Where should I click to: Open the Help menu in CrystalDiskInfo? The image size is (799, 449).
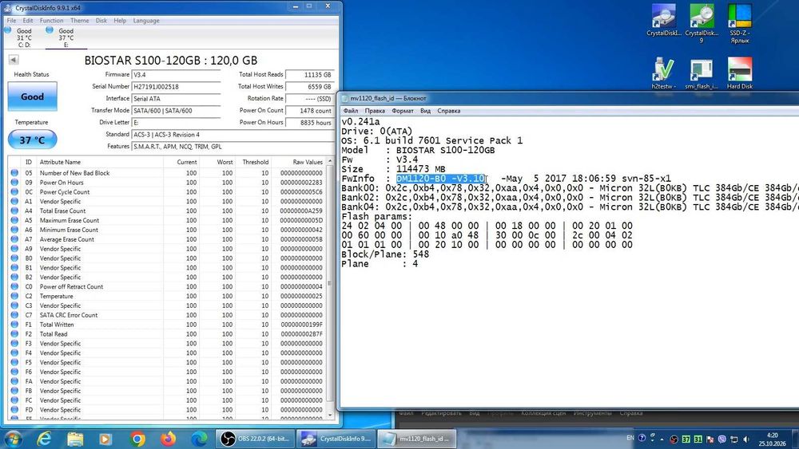coord(120,21)
